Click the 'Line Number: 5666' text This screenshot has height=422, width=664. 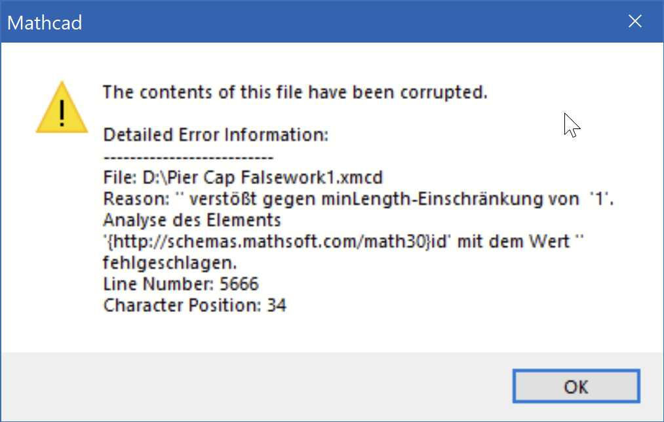(x=181, y=284)
